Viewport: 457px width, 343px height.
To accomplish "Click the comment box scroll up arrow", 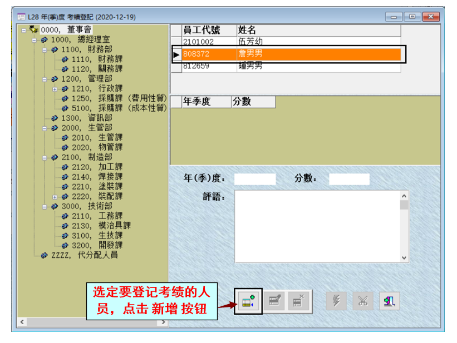I will coord(404,196).
